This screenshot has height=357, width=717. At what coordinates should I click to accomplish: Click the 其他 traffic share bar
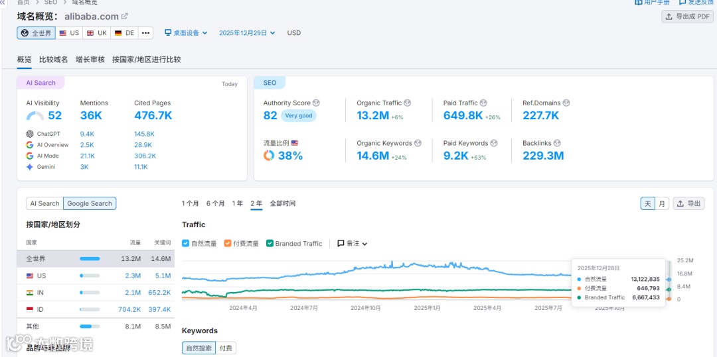point(90,327)
